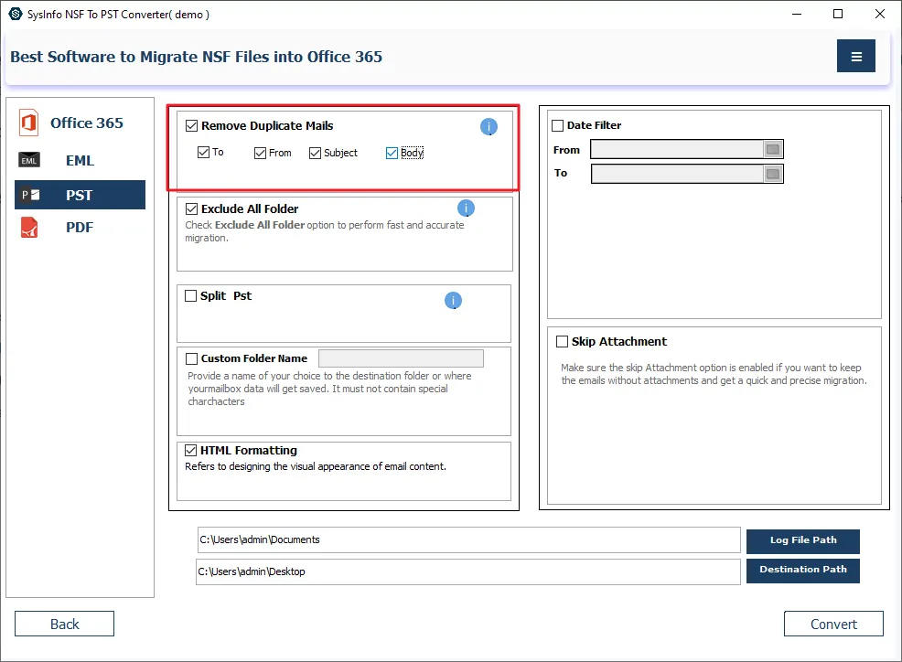902x662 pixels.
Task: Uncheck Remove Duplicate Mails checkbox
Action: pyautogui.click(x=191, y=126)
